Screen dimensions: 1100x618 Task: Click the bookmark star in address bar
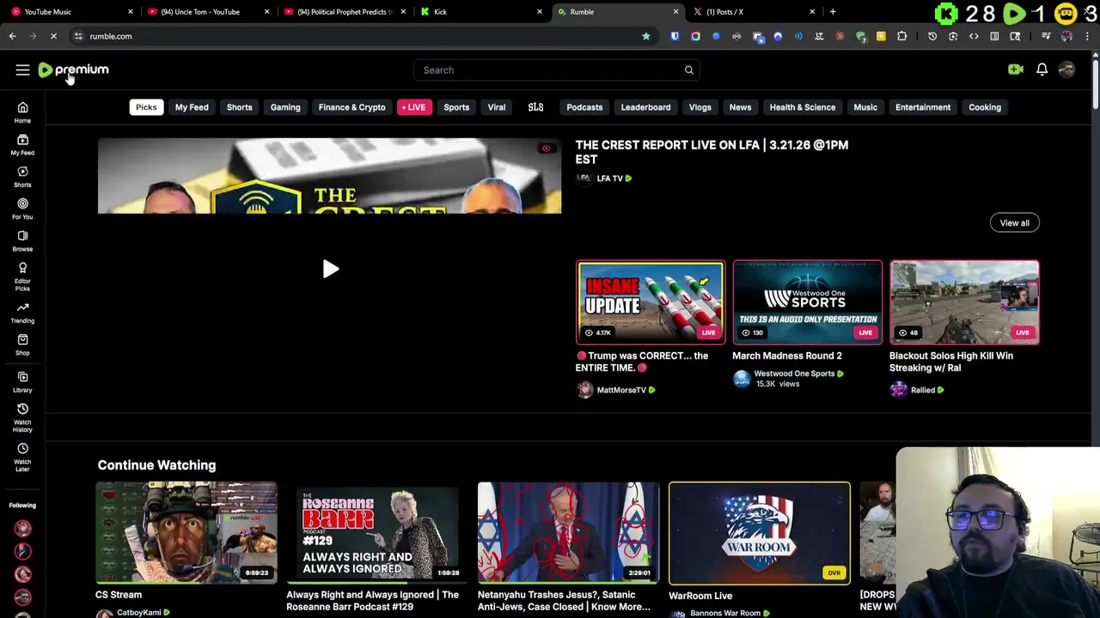[x=646, y=36]
